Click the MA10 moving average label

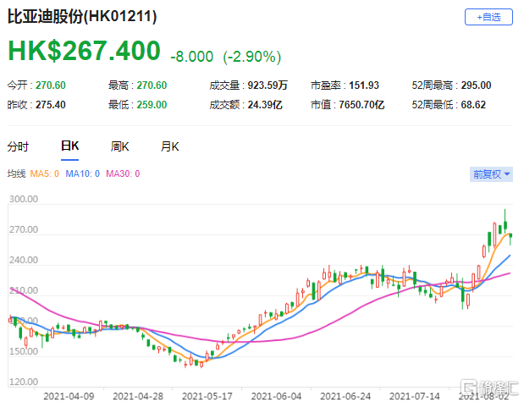(83, 173)
